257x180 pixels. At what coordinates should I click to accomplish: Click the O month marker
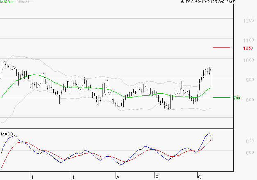click(200, 177)
